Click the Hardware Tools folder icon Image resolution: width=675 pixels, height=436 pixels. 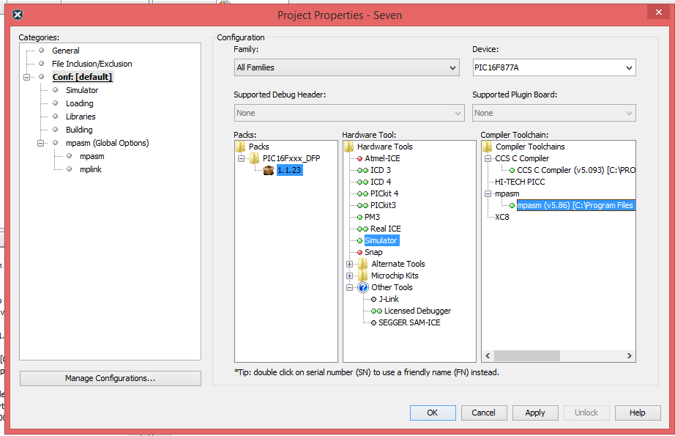click(x=349, y=147)
